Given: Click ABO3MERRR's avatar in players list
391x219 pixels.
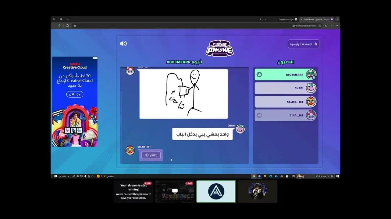Looking at the screenshot, I should coord(311,75).
